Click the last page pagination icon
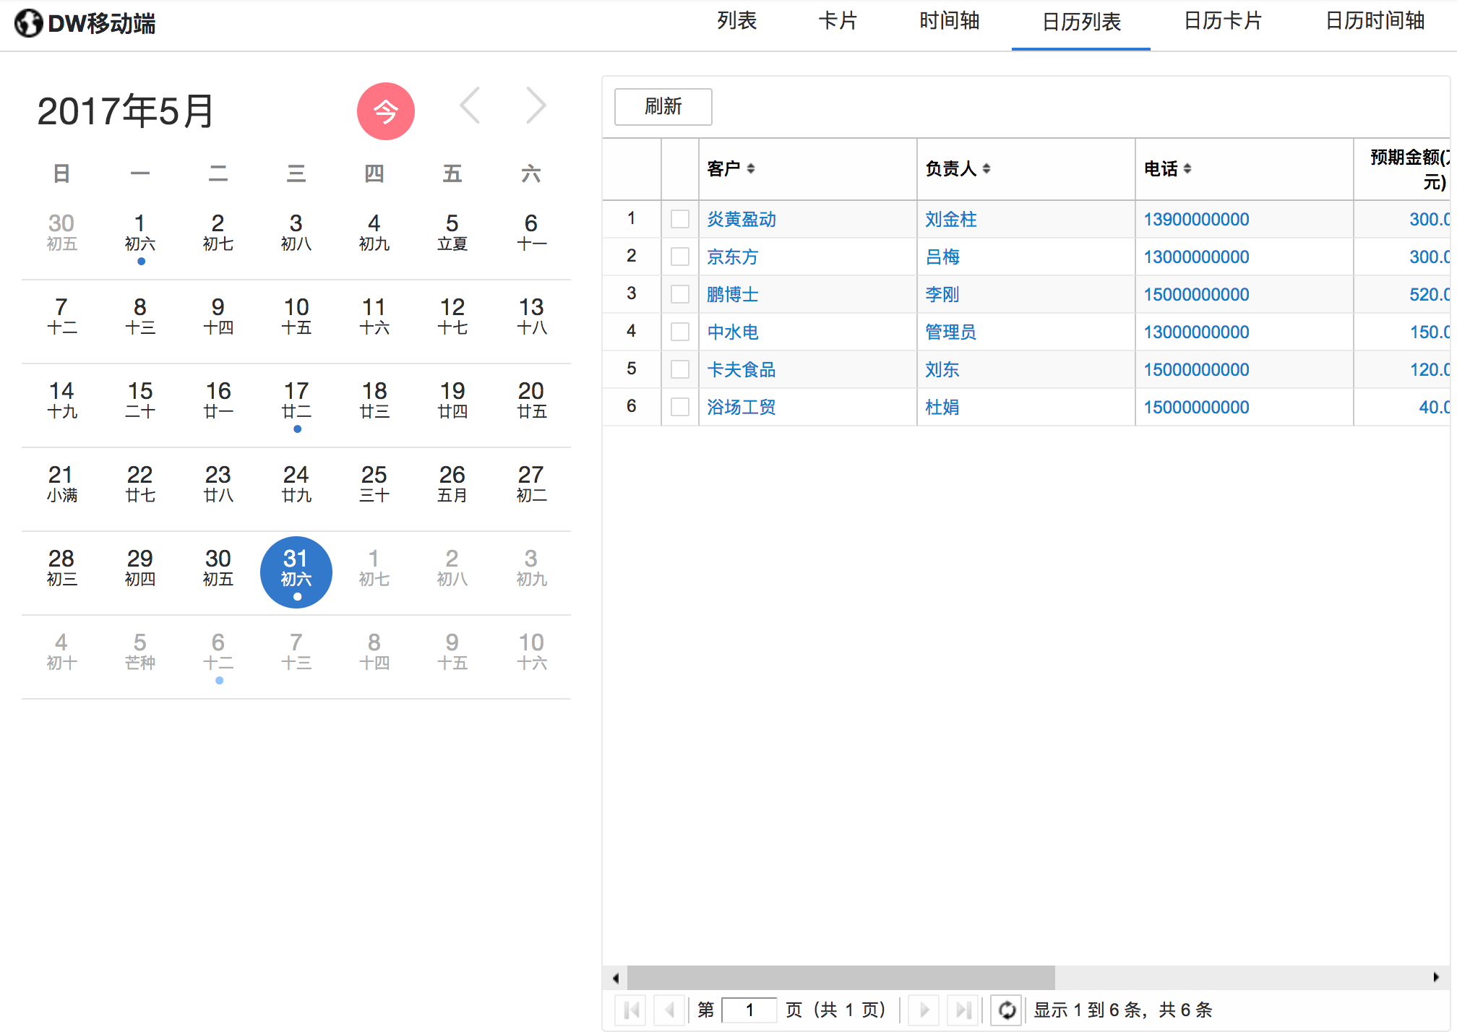 963,1010
